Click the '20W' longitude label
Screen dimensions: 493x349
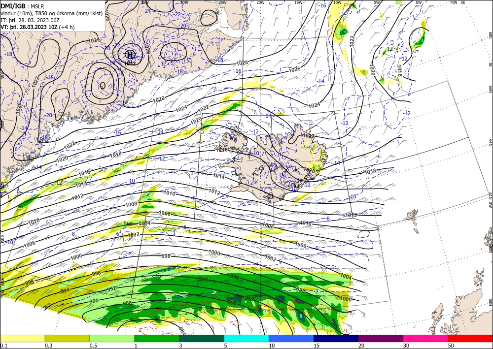pos(260,2)
